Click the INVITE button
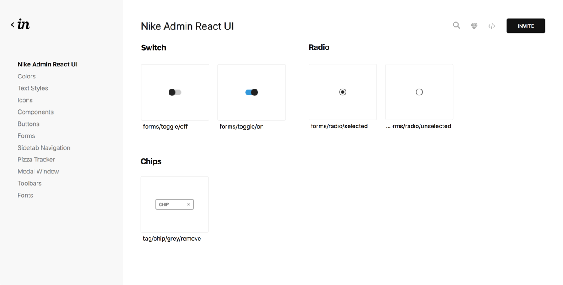The height and width of the screenshot is (285, 563). [x=525, y=26]
